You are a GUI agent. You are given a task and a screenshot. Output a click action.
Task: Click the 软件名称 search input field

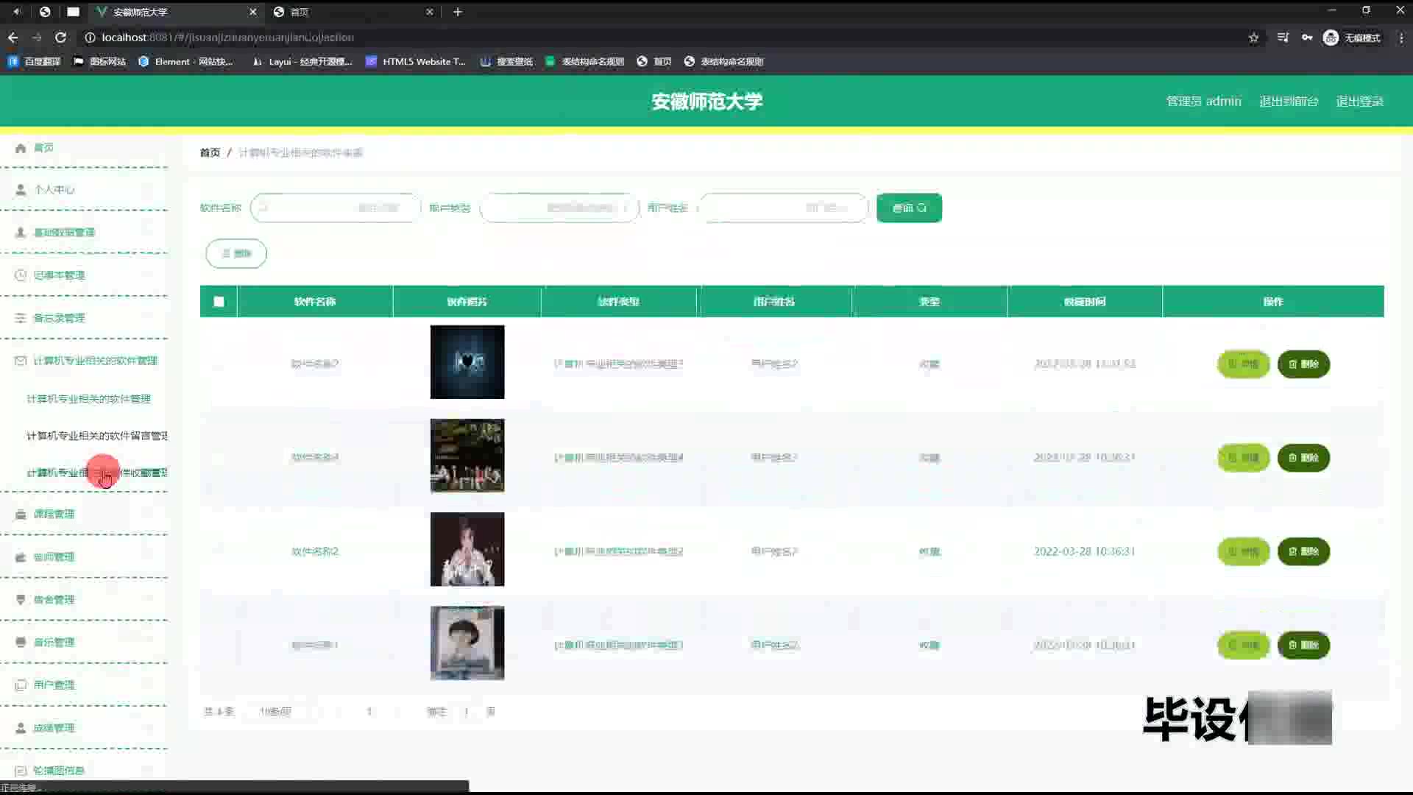335,208
